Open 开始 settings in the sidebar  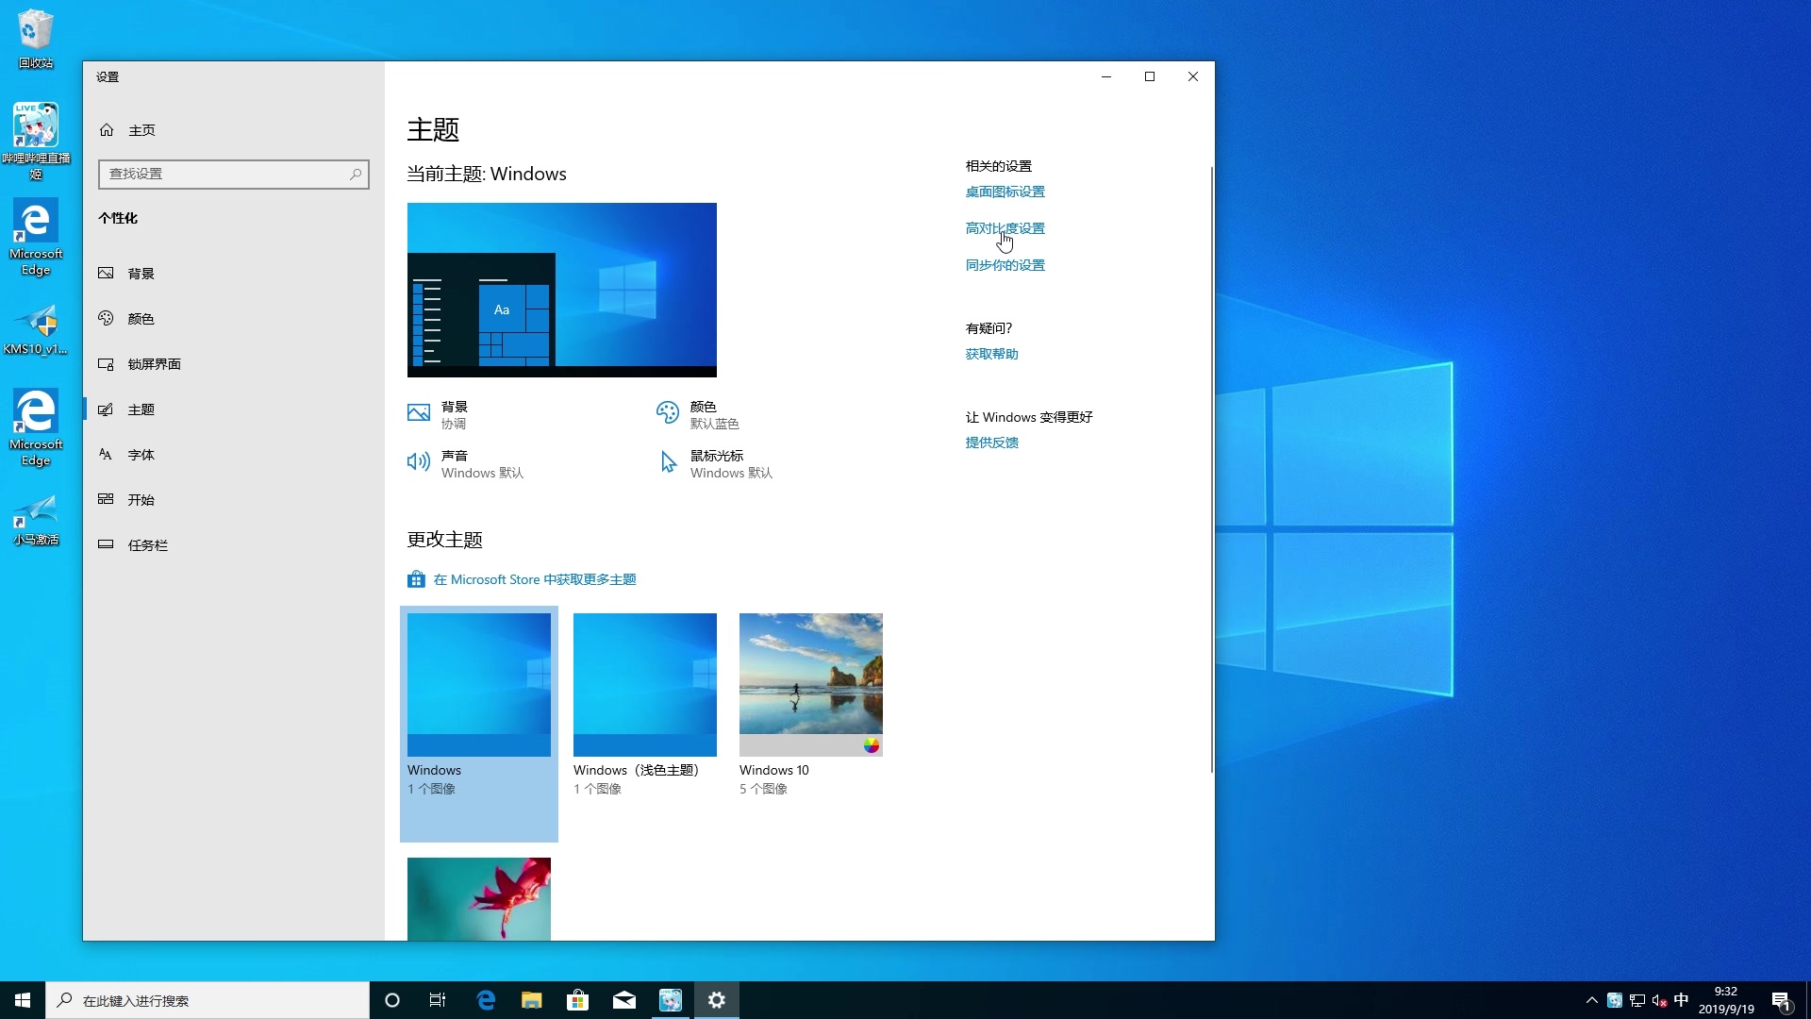click(x=106, y=499)
